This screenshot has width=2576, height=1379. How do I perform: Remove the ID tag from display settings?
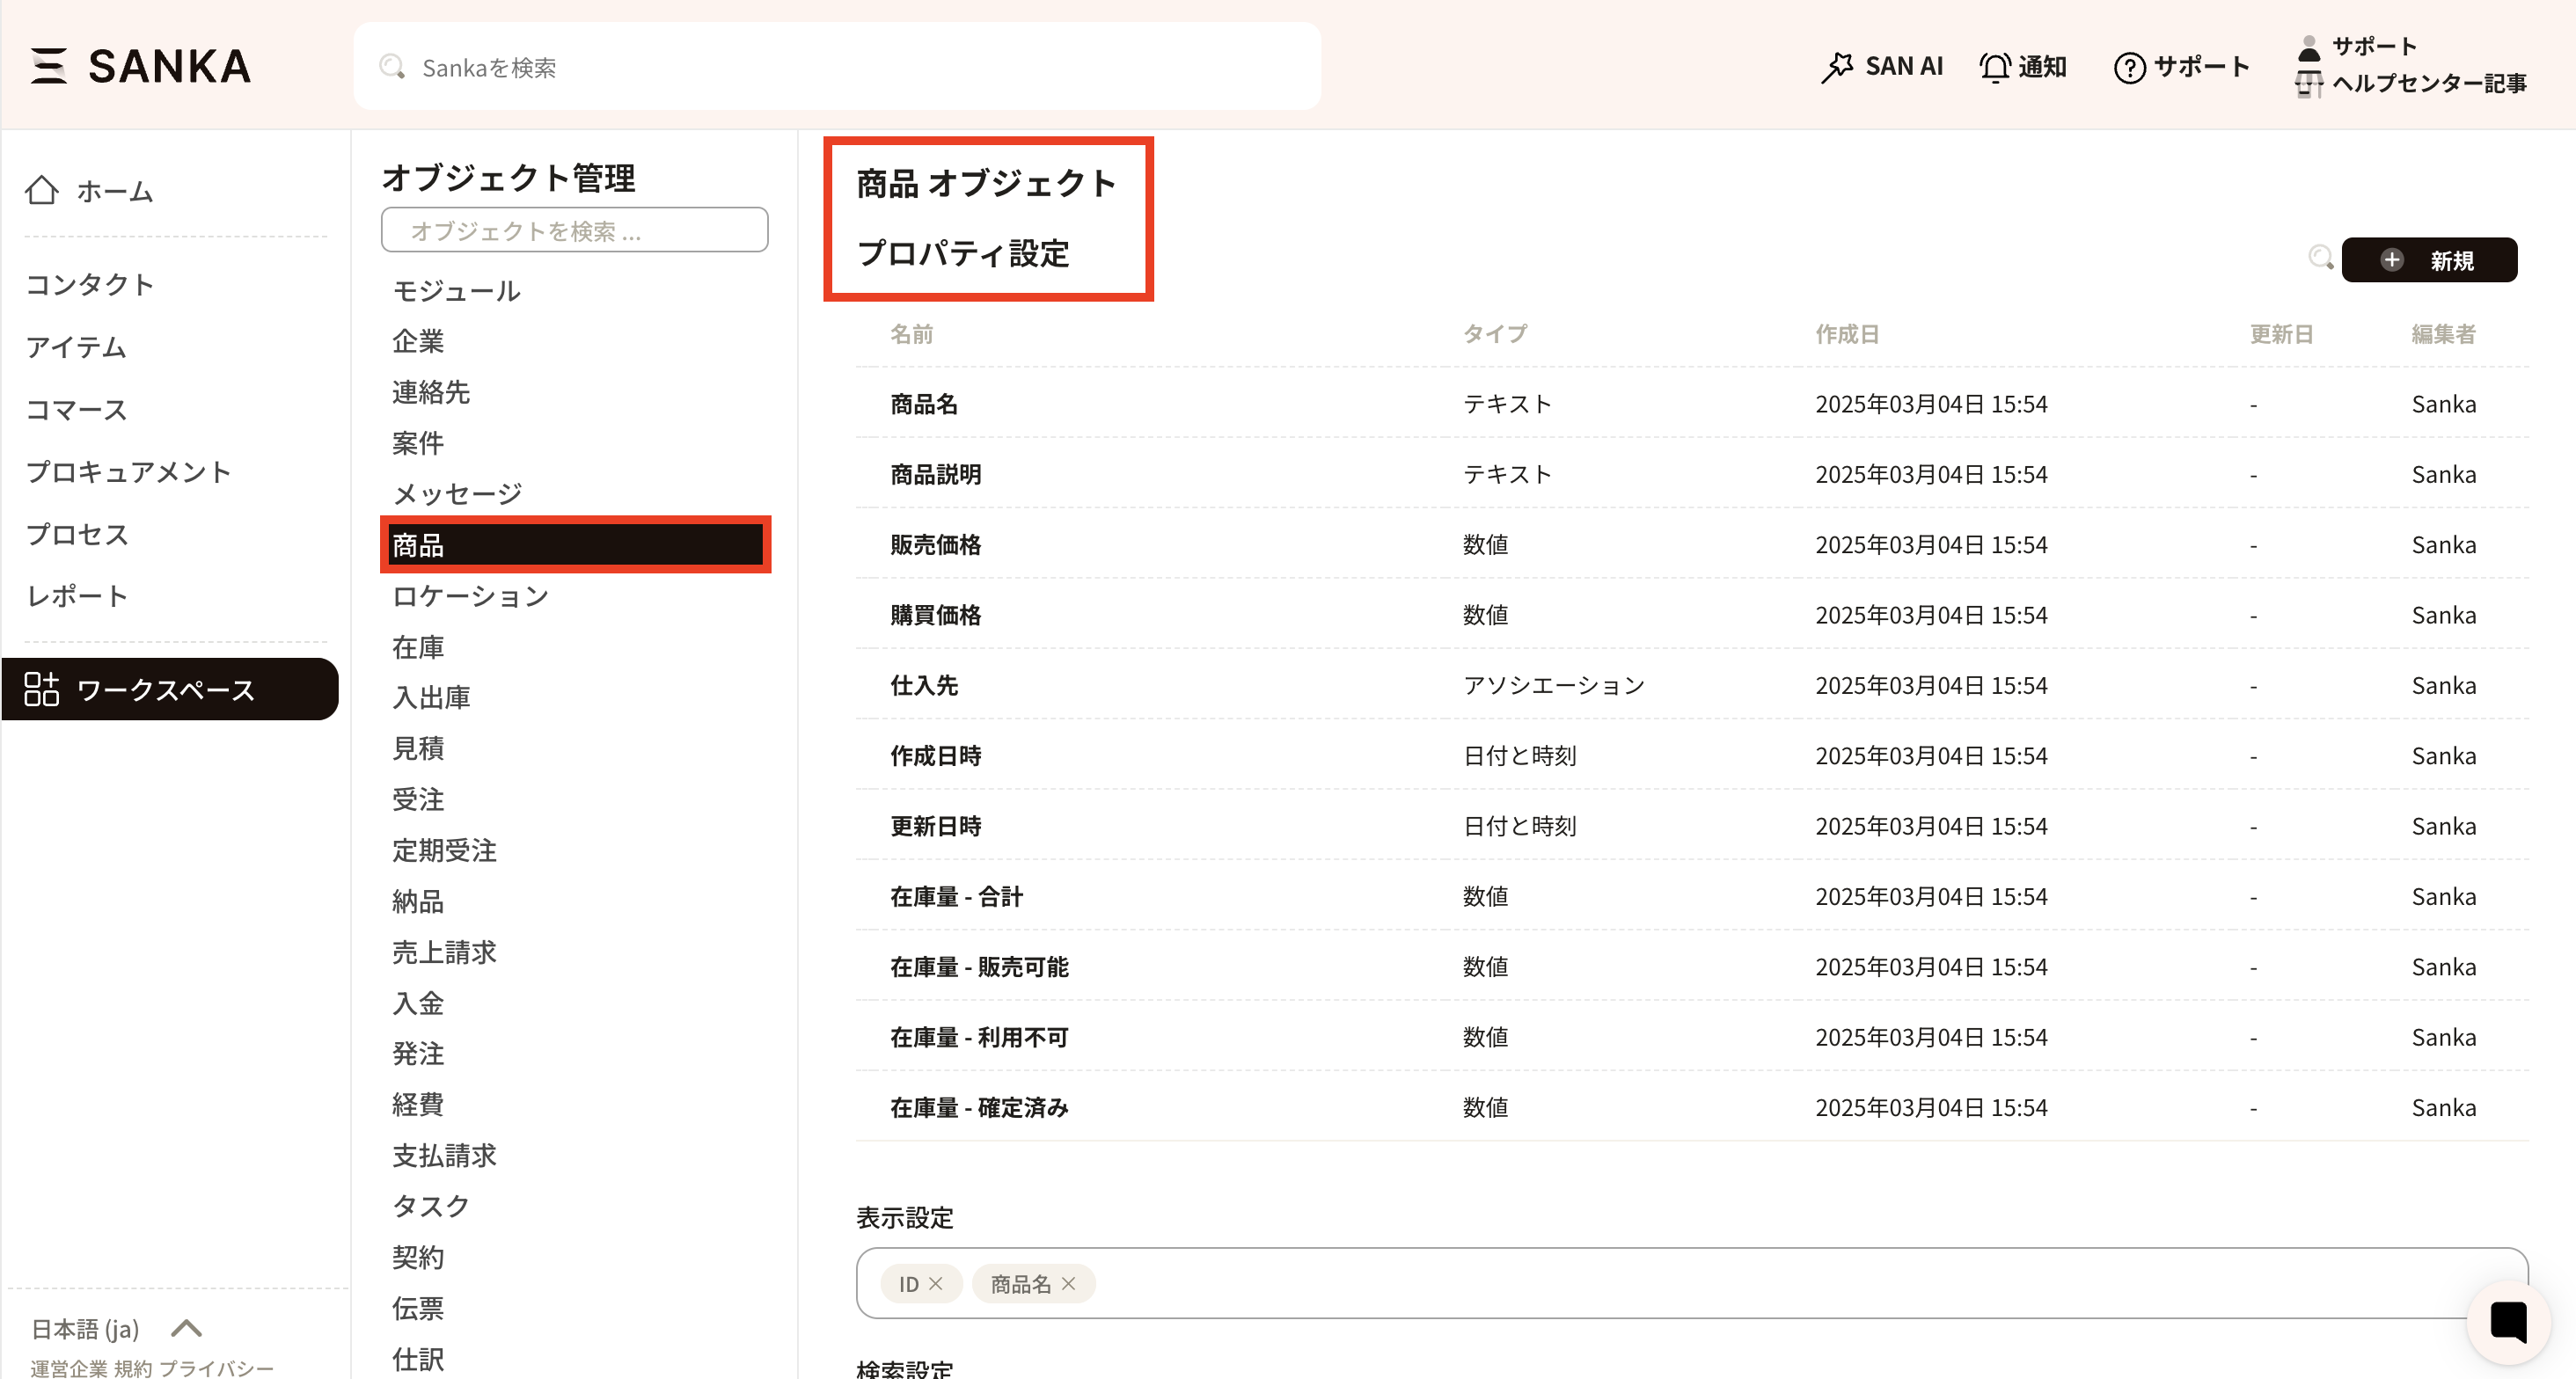pos(936,1283)
